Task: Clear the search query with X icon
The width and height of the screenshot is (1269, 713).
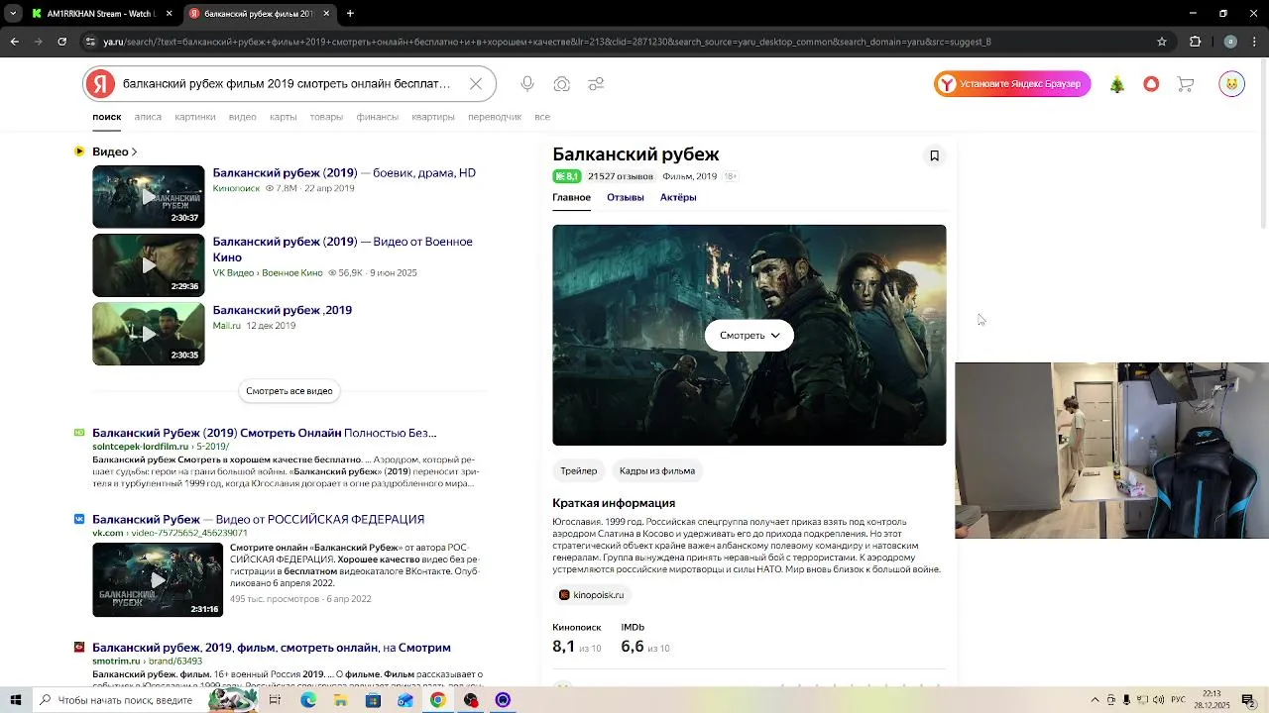Action: 476,84
